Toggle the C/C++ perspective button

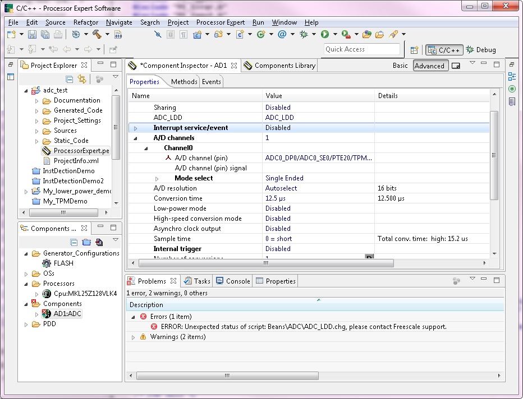pyautogui.click(x=443, y=50)
